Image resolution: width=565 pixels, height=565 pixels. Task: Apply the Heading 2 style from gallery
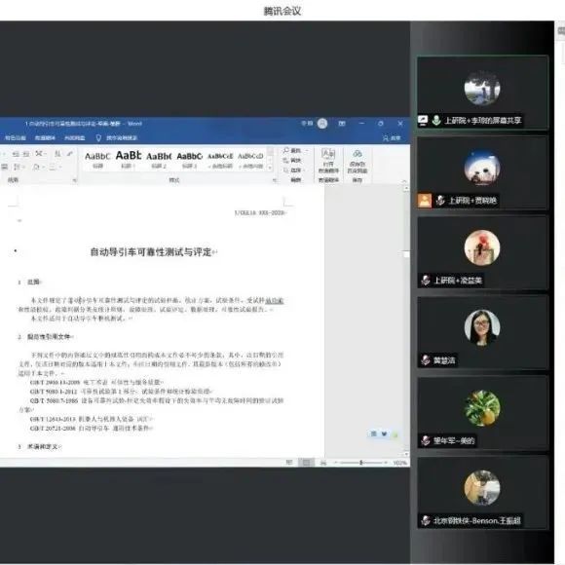coord(159,159)
